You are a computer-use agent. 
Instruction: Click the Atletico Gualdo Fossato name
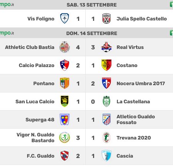(x=136, y=119)
